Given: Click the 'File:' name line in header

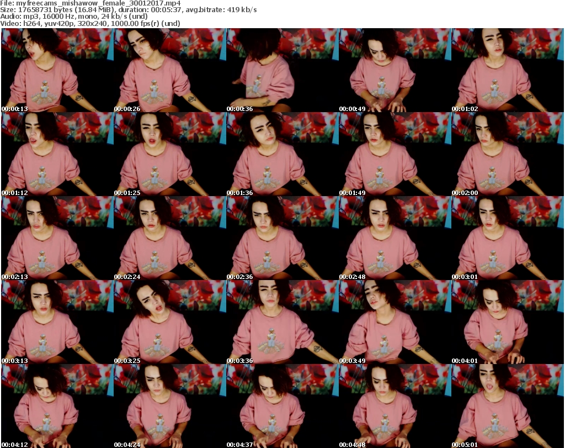Looking at the screenshot, I should tap(90, 3).
